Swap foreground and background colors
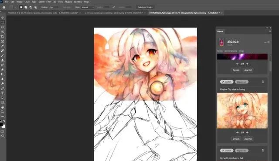 click(x=4, y=121)
